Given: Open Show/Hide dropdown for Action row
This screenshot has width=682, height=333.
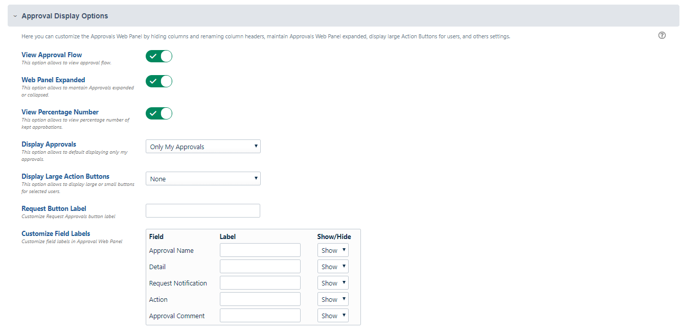Looking at the screenshot, I should coord(333,299).
